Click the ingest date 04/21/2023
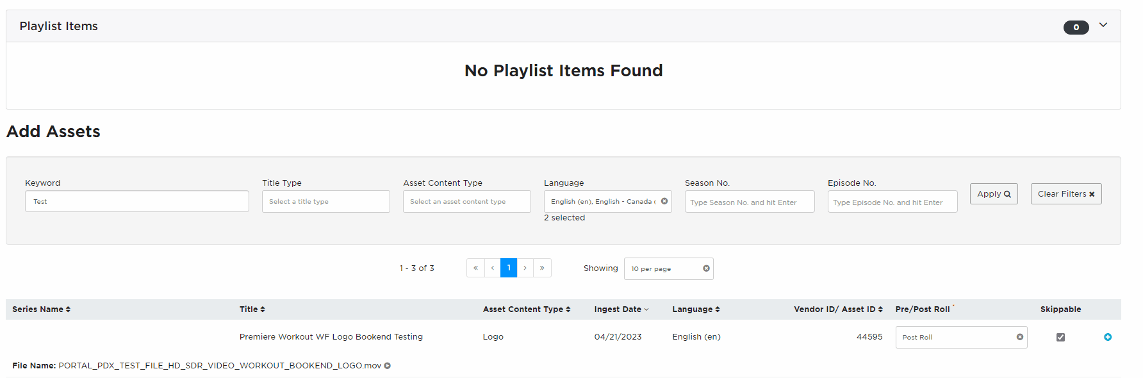The height and width of the screenshot is (378, 1143). pos(618,337)
